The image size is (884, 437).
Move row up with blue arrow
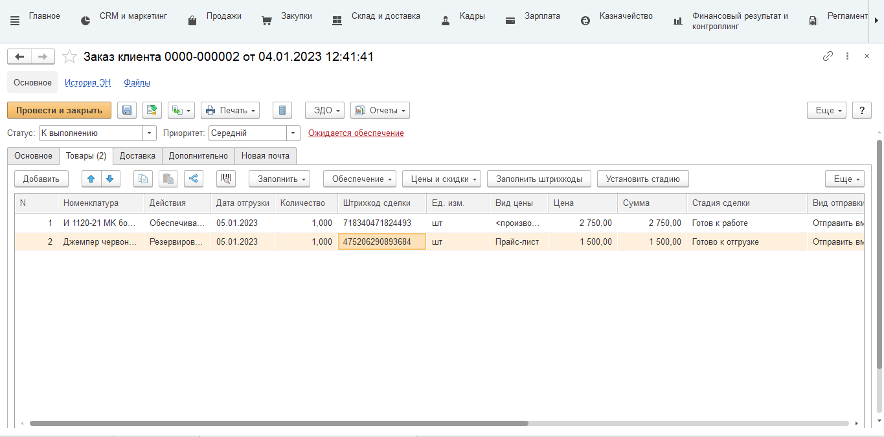[x=91, y=179]
